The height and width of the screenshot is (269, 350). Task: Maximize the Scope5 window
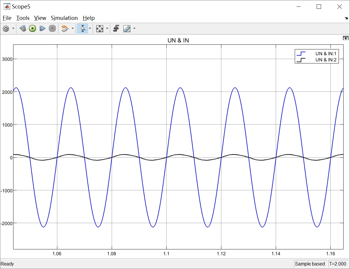pos(319,7)
